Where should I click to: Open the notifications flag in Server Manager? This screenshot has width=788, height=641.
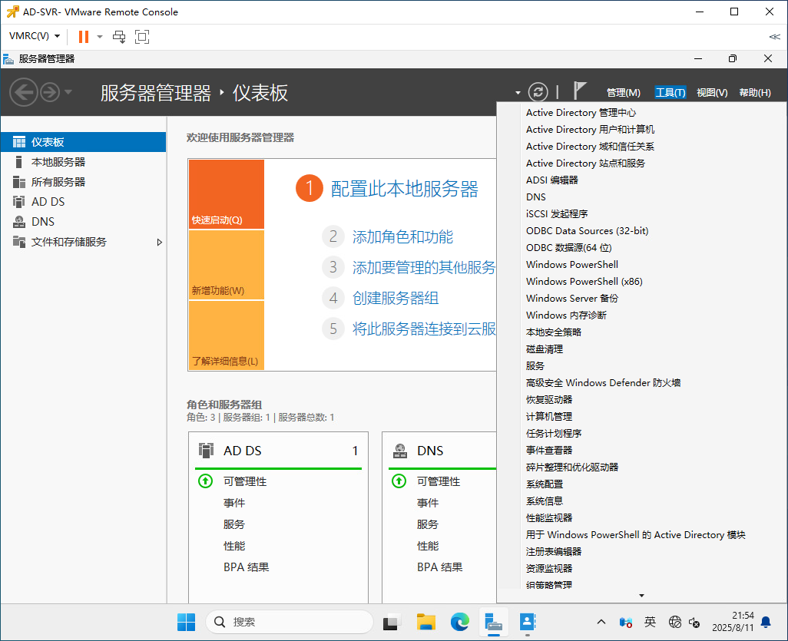pos(578,91)
